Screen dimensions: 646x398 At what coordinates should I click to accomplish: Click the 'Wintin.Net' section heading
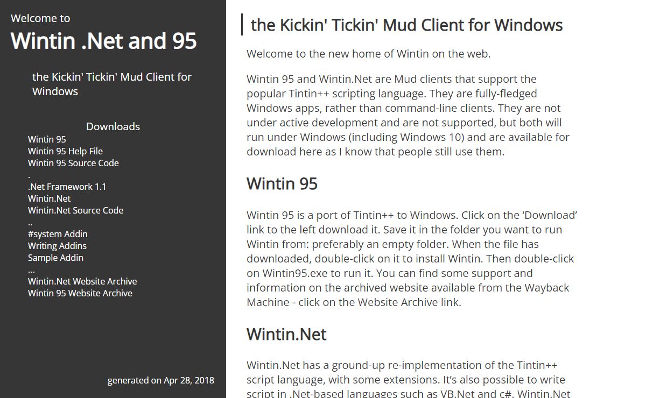coord(286,335)
